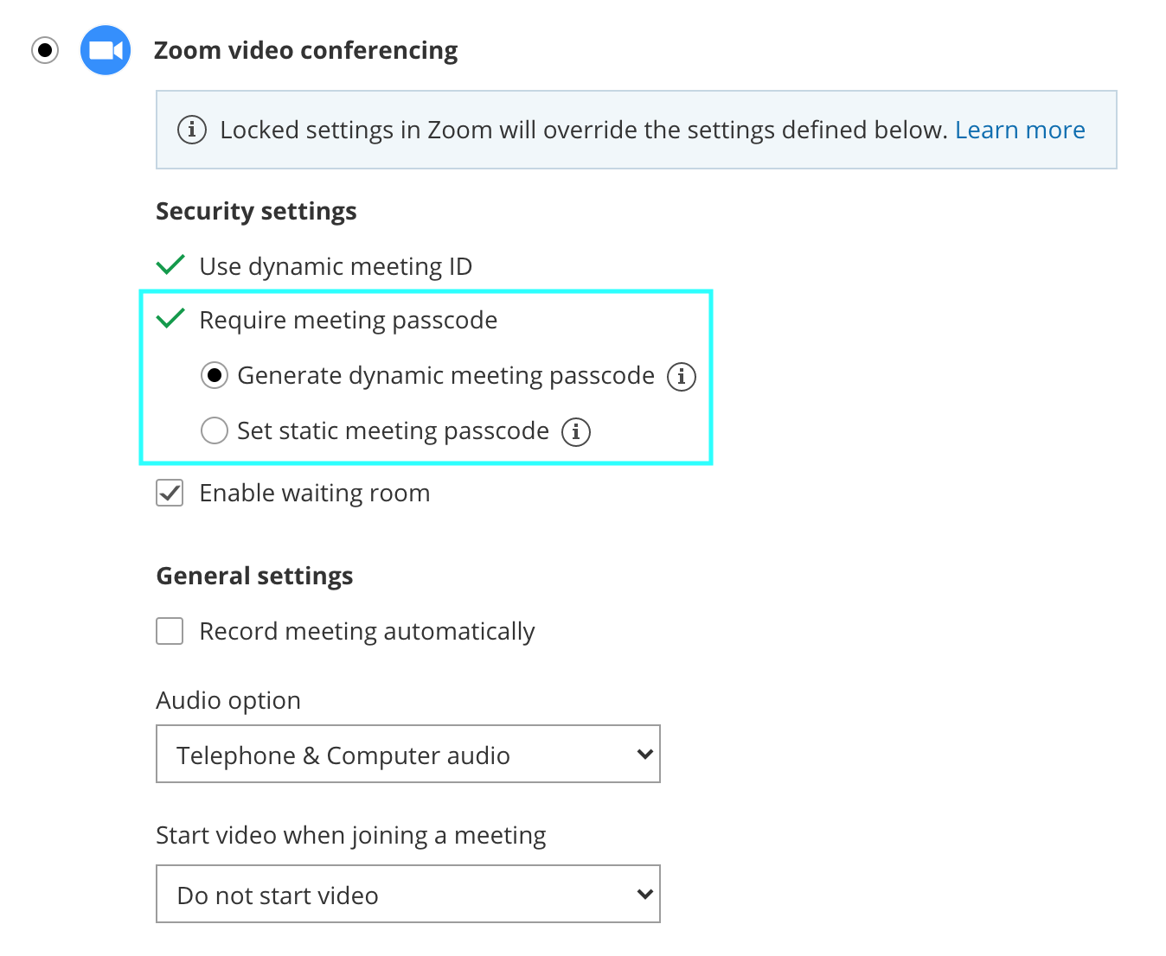
Task: Click green checkmark beside Use dynamic meeting ID
Action: pyautogui.click(x=170, y=264)
